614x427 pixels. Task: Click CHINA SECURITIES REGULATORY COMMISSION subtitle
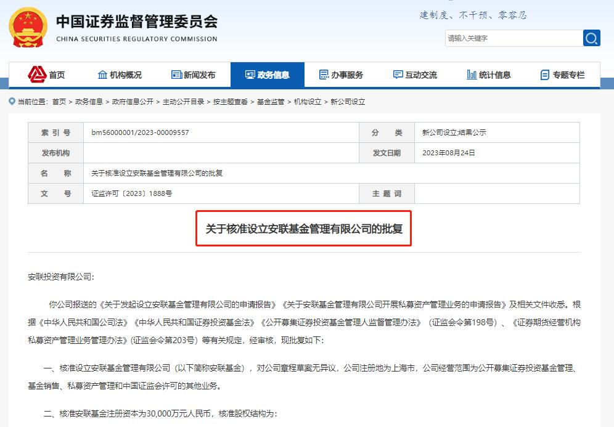click(137, 39)
